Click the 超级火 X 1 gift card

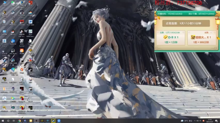tap(202, 38)
